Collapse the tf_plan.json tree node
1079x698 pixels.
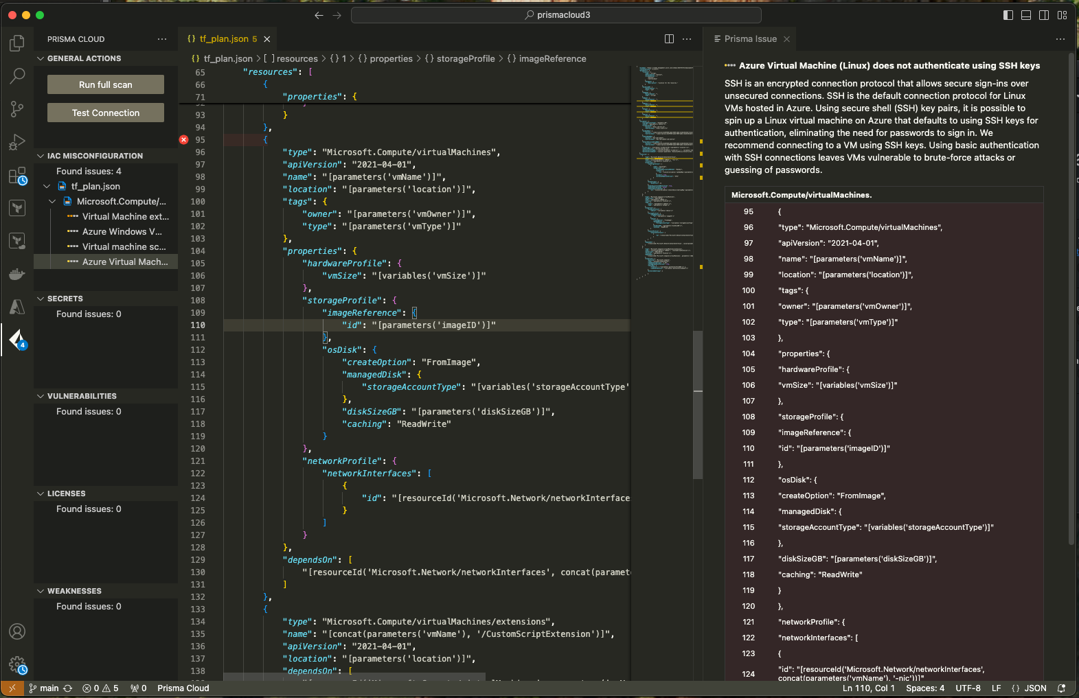(x=47, y=187)
